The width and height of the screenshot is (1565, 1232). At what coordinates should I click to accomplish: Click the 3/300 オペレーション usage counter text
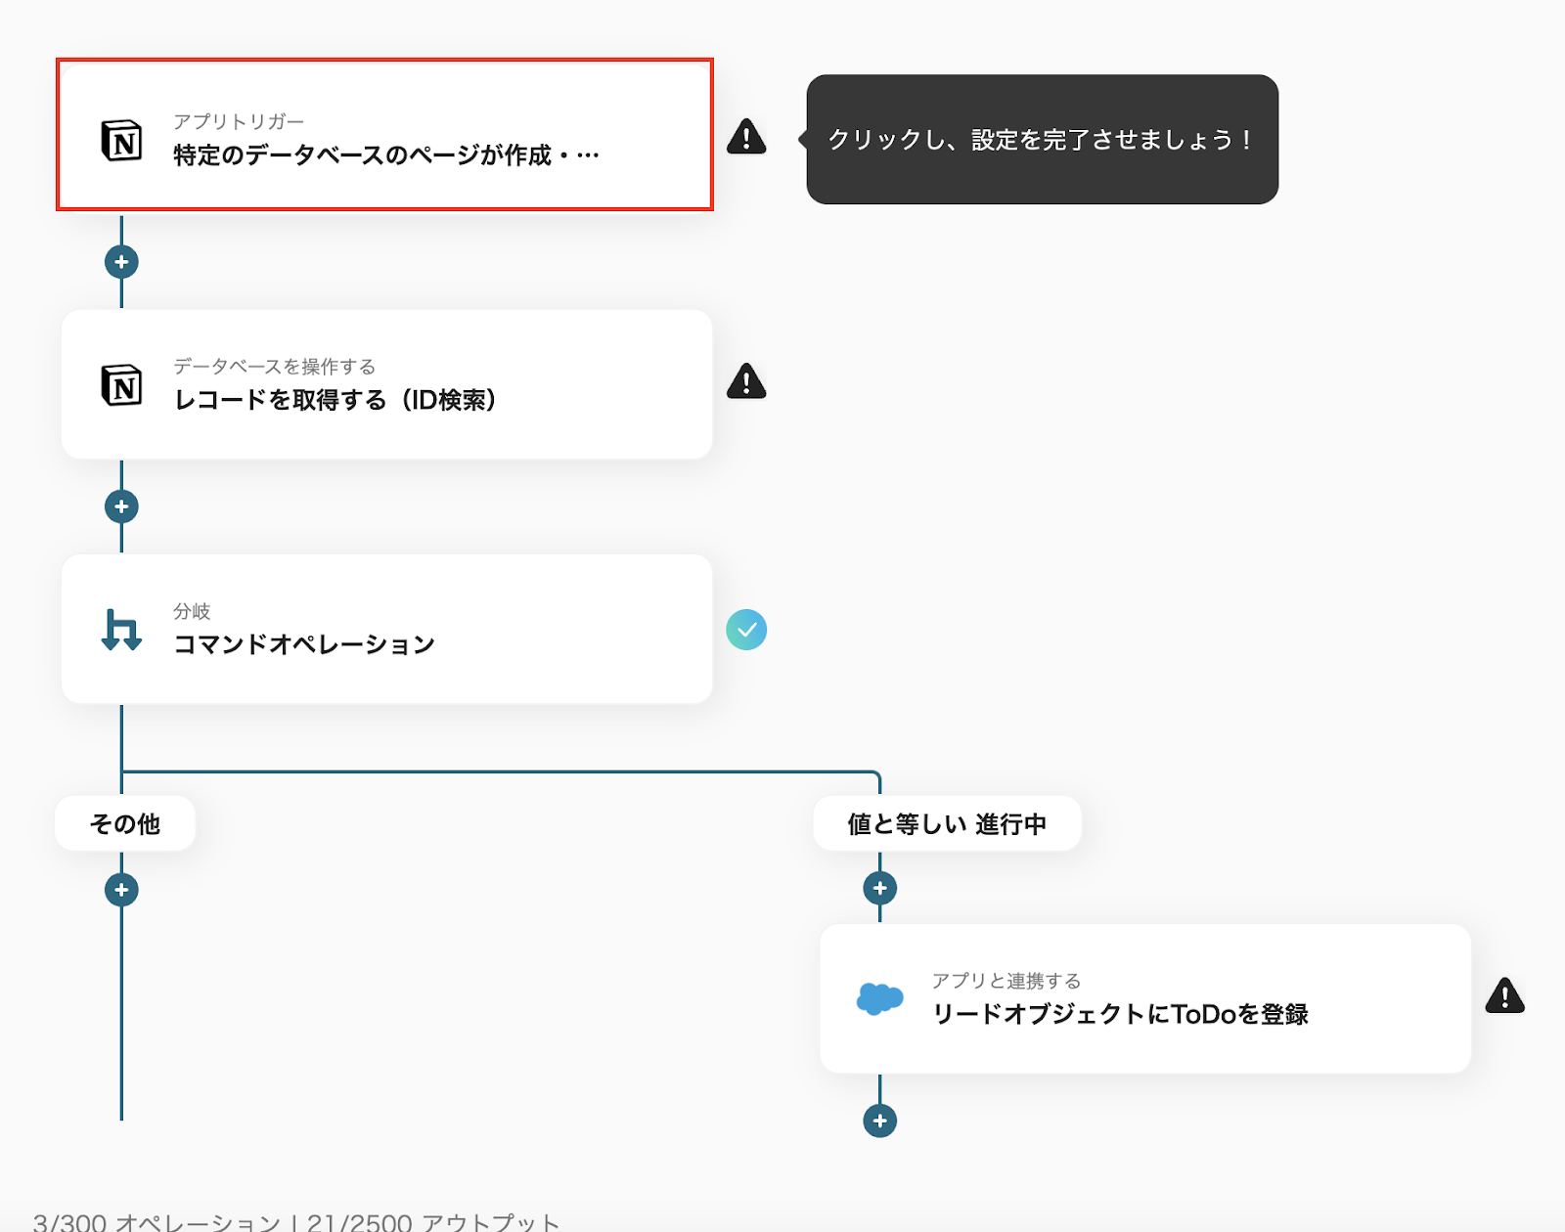point(156,1222)
